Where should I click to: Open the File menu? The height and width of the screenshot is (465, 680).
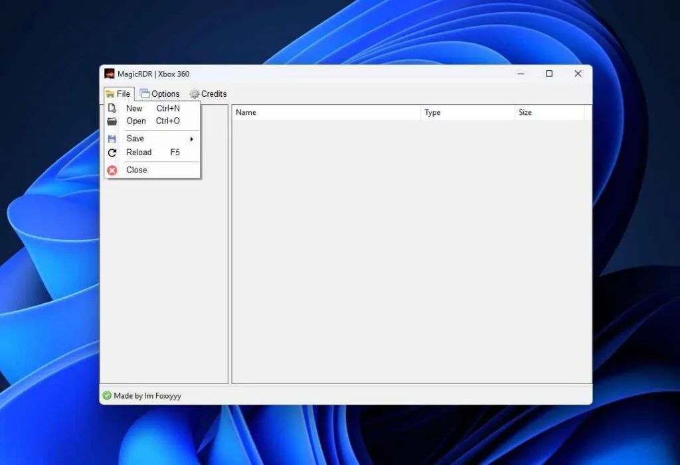click(119, 94)
